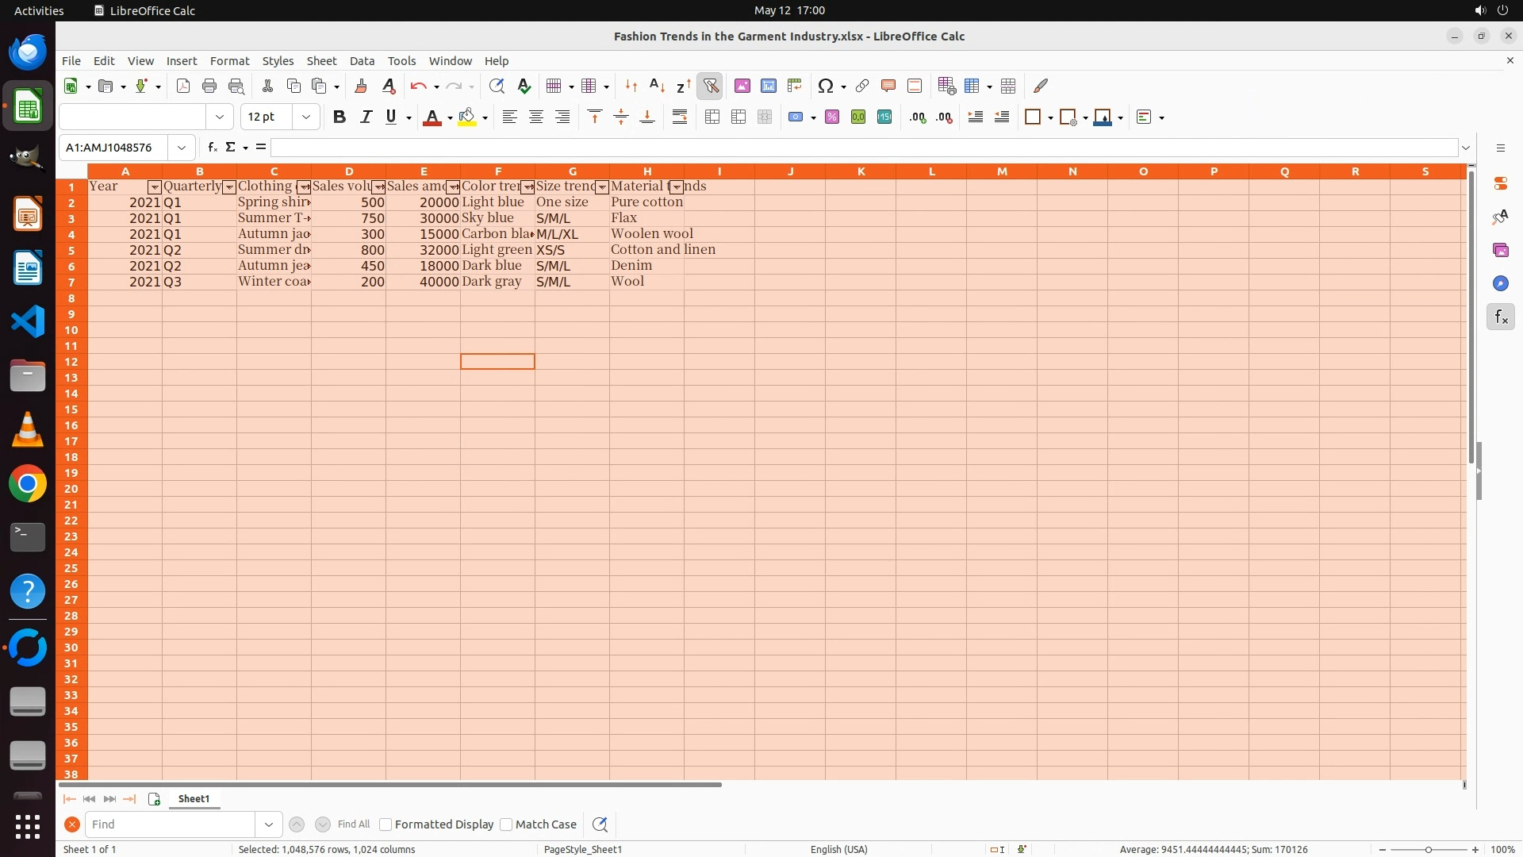The image size is (1523, 857).
Task: Click the Insert Special Character icon
Action: coord(825,86)
